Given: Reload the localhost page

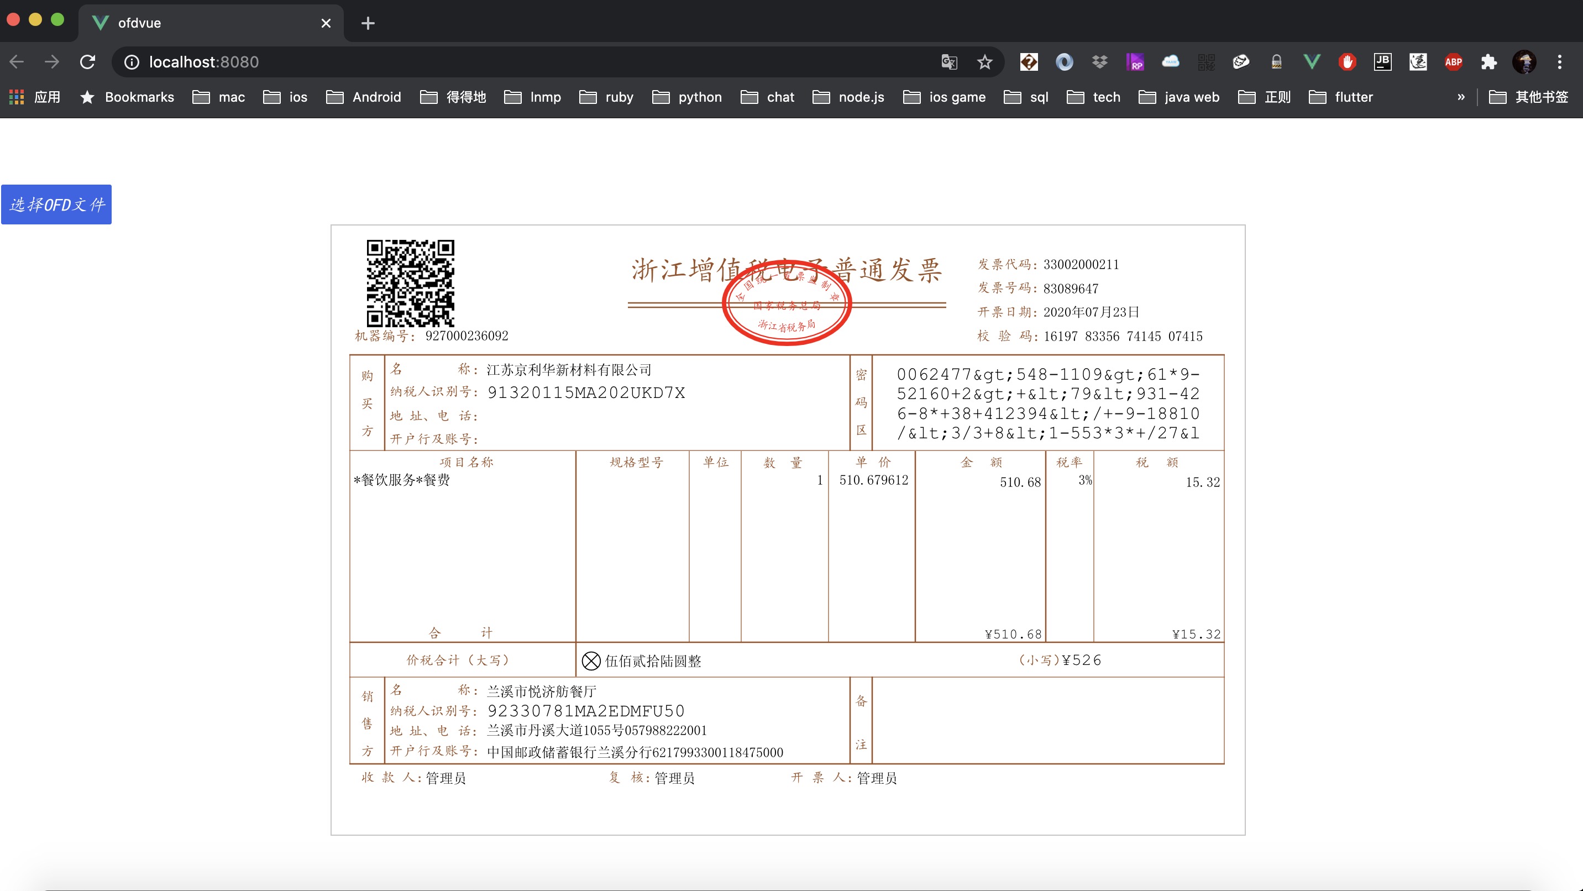Looking at the screenshot, I should point(88,61).
